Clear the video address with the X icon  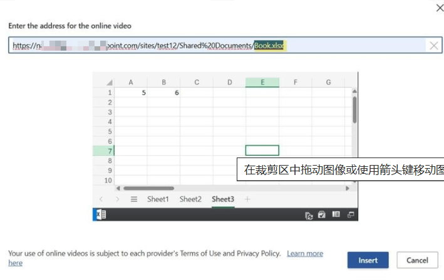pyautogui.click(x=433, y=46)
